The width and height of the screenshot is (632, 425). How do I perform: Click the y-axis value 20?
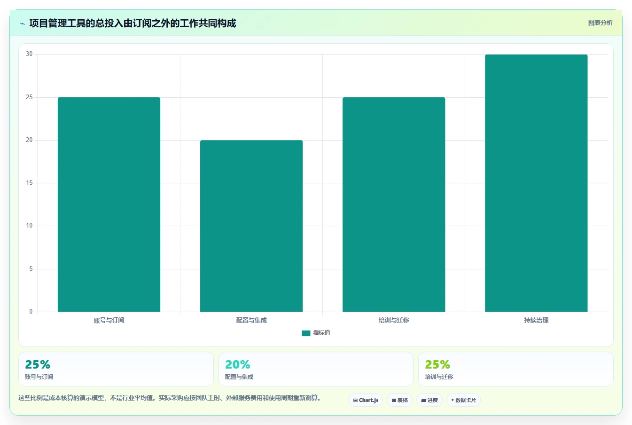pyautogui.click(x=29, y=140)
